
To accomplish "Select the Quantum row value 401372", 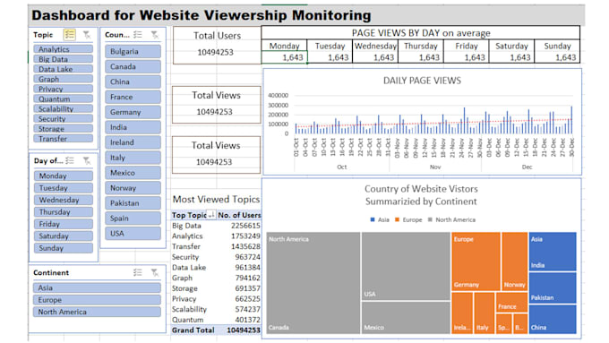I will click(x=247, y=320).
